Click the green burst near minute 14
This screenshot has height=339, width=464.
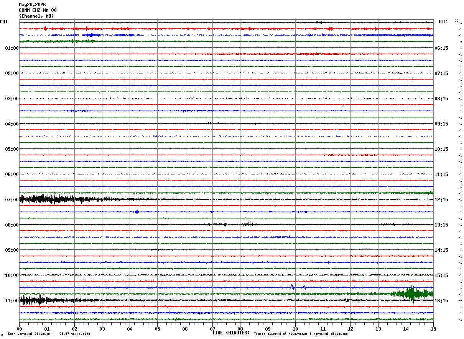click(412, 294)
